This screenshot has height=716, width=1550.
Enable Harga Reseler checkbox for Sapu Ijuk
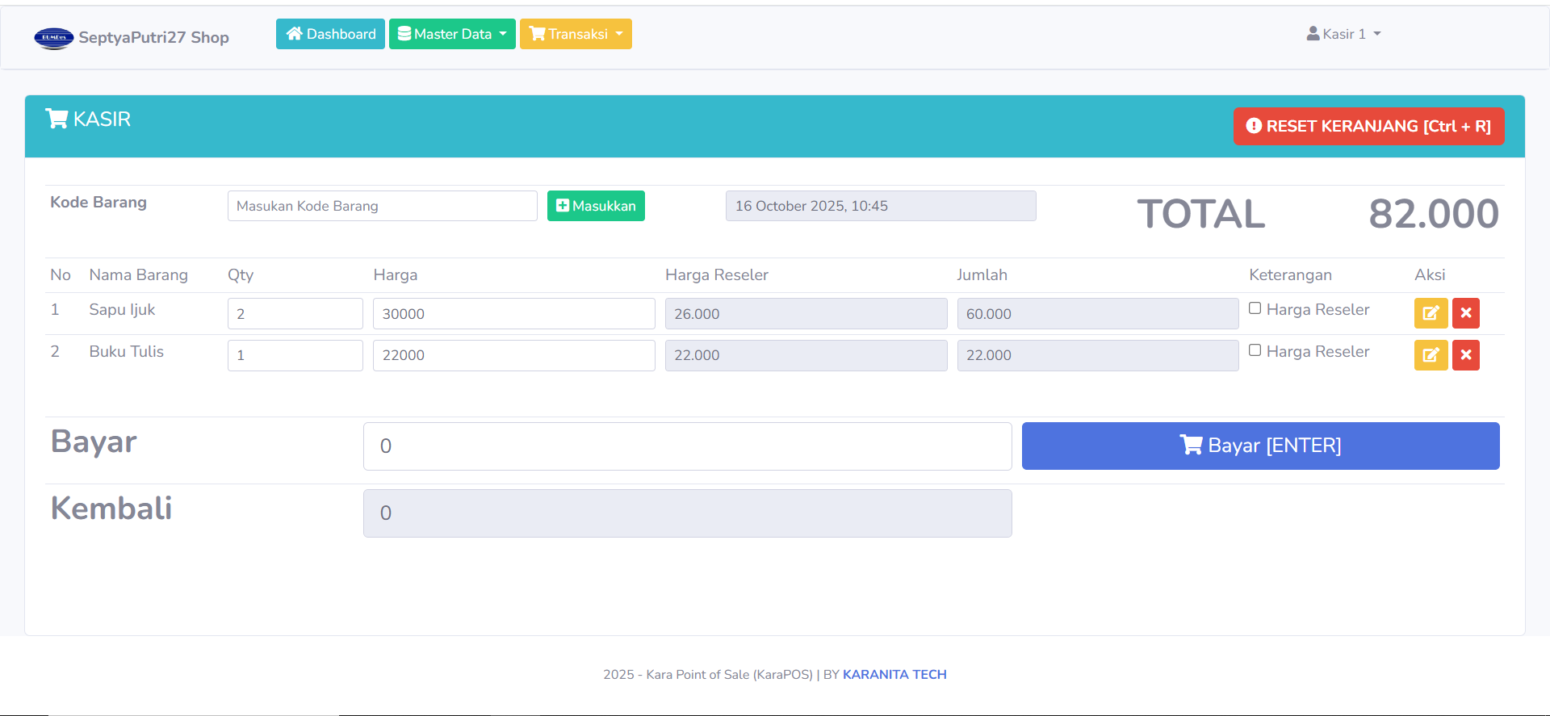point(1255,308)
